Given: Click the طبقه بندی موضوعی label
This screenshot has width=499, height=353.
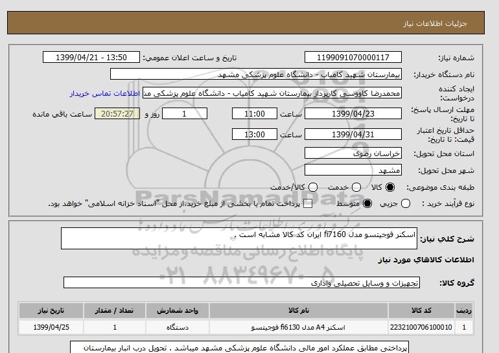Looking at the screenshot, I should tap(441, 188).
